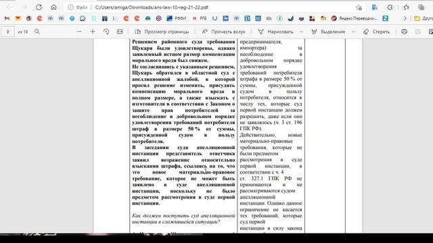The height and width of the screenshot is (243, 433).
Task: Select the 'Стереть' eraser tool
Action: coord(377,32)
